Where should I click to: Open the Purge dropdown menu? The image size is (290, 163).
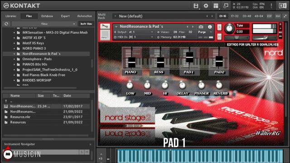pyautogui.click(x=205, y=32)
